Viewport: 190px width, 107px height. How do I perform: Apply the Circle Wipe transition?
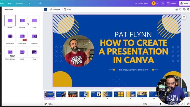(10, 36)
